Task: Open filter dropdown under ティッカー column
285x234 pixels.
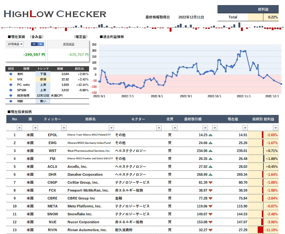Action: tap(64, 128)
